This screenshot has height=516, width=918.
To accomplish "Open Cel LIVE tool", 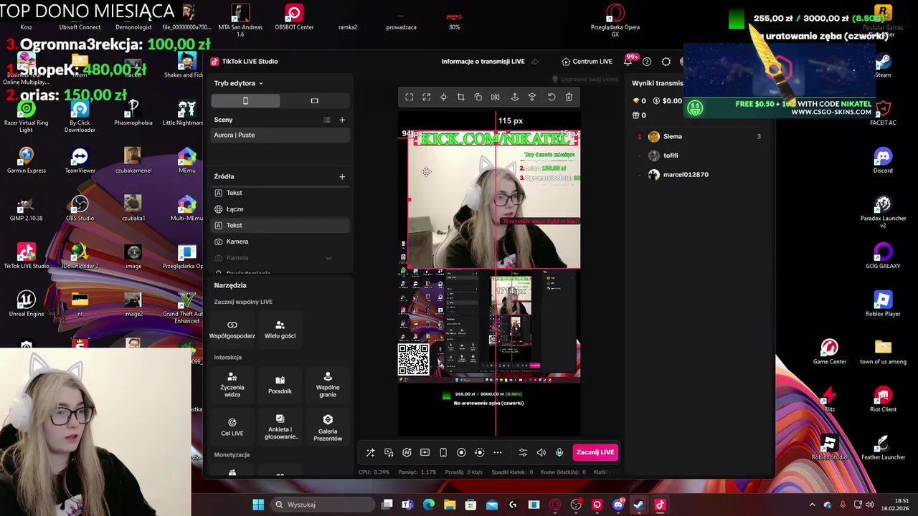I will [232, 427].
